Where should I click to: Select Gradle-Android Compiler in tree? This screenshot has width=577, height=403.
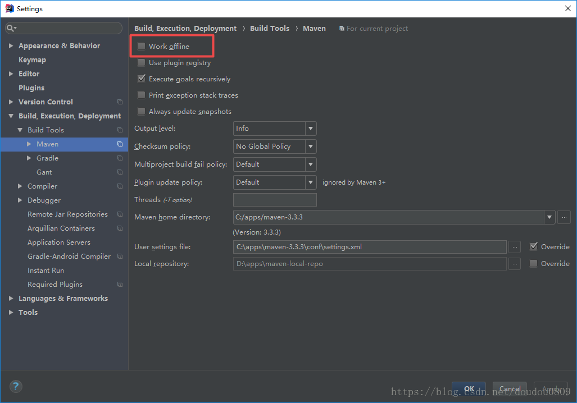click(69, 257)
